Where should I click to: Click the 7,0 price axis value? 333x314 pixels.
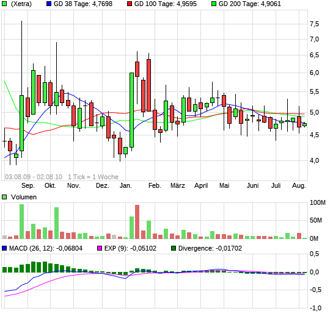pyautogui.click(x=314, y=39)
